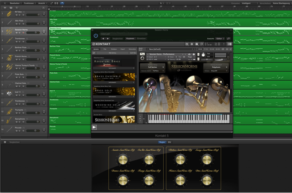The image size is (292, 193).
Task: Click the Einsetzen button in plug-in header
Action: 141,39
